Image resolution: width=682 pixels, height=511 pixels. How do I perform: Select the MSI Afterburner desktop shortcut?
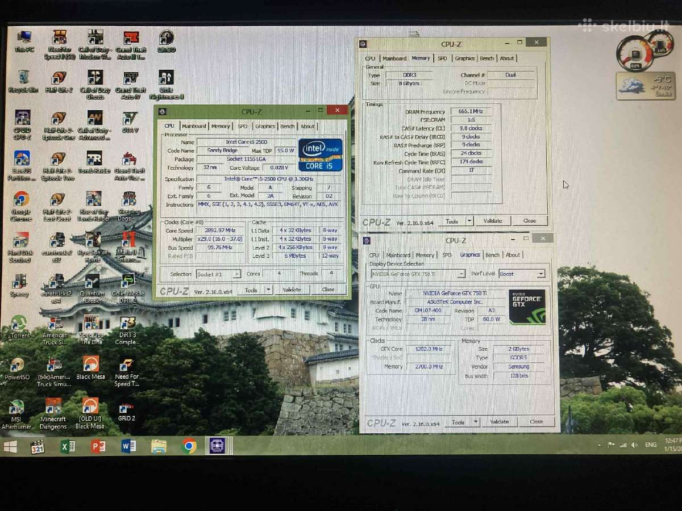tap(16, 414)
